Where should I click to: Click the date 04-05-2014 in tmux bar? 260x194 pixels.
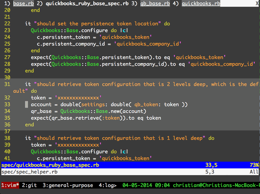[137, 185]
